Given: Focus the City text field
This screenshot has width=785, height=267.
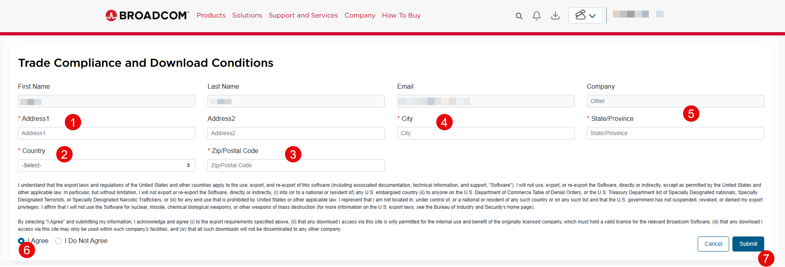Looking at the screenshot, I should pos(486,133).
